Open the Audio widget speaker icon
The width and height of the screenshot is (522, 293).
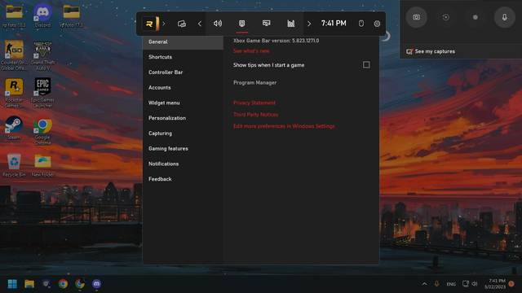click(218, 24)
